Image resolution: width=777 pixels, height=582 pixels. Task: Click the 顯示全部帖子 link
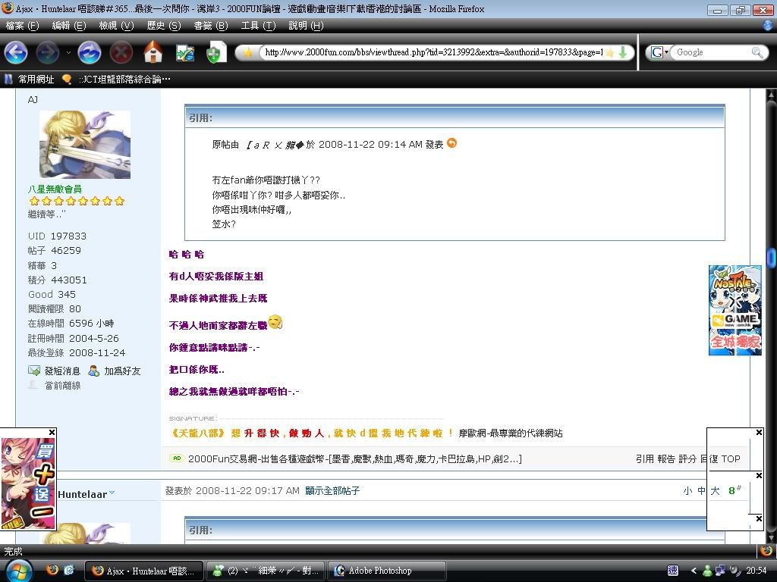tap(332, 491)
